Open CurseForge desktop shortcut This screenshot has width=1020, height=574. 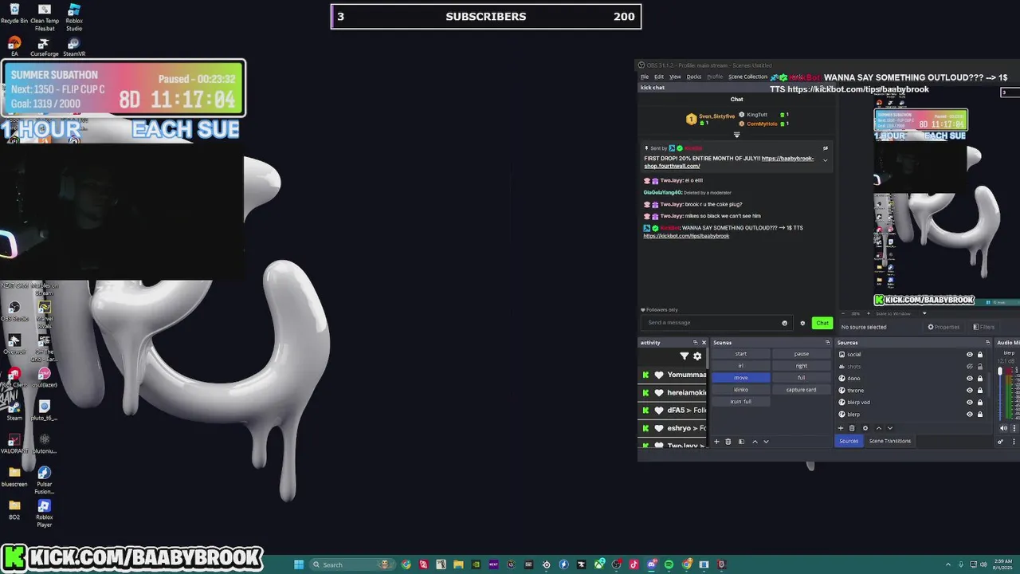44,47
